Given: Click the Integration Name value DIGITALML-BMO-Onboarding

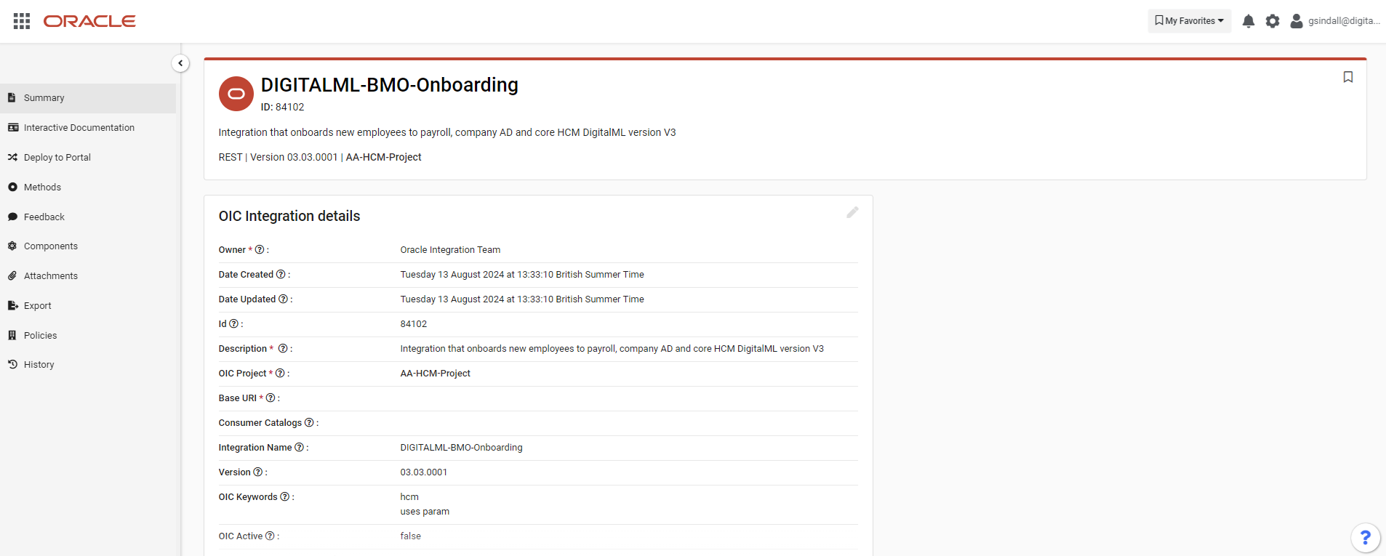Looking at the screenshot, I should [462, 448].
